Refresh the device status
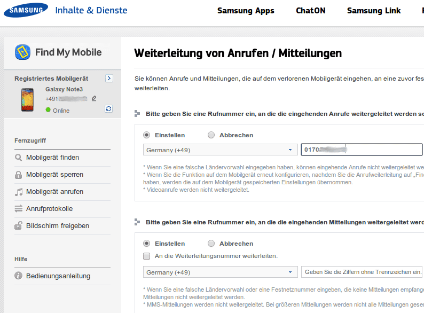Image resolution: width=424 pixels, height=313 pixels. (109, 109)
